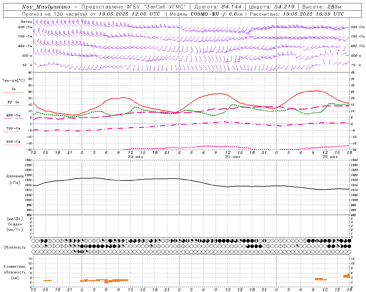Image resolution: width=366 pixels, height=292 pixels.
Task: Click the 20 мая date label
Action: click(x=136, y=157)
